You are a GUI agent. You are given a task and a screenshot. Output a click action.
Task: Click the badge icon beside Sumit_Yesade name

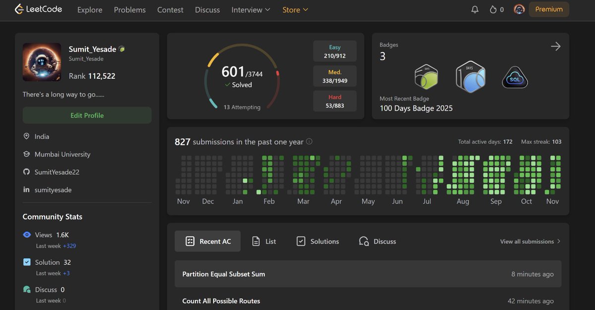(122, 49)
